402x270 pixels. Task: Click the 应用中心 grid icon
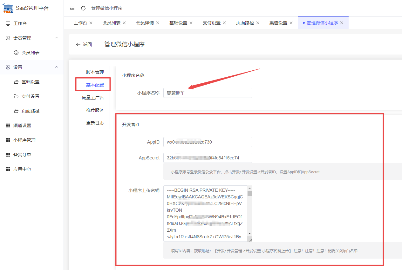pos(8,169)
